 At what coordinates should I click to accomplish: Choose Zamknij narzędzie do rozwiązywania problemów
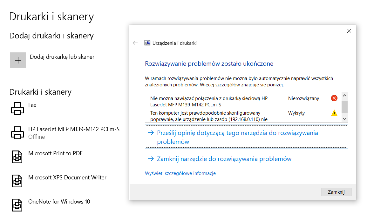click(x=224, y=159)
